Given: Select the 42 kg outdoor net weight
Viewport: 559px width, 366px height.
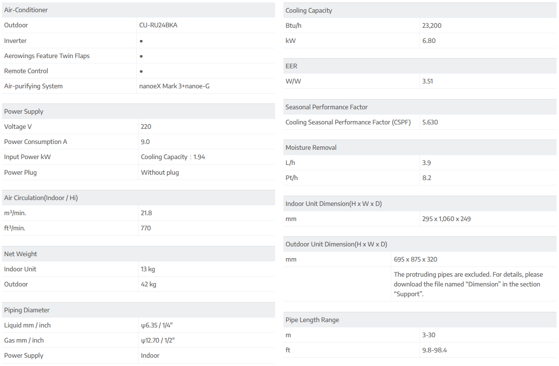Looking at the screenshot, I should (x=148, y=285).
